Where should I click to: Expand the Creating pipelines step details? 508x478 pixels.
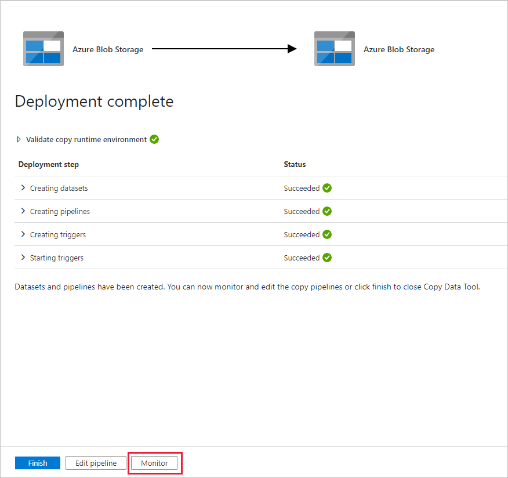(x=23, y=211)
